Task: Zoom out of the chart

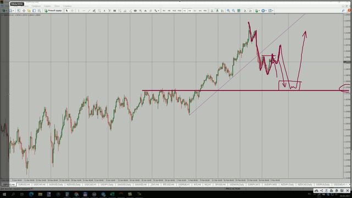Action: coord(233,10)
